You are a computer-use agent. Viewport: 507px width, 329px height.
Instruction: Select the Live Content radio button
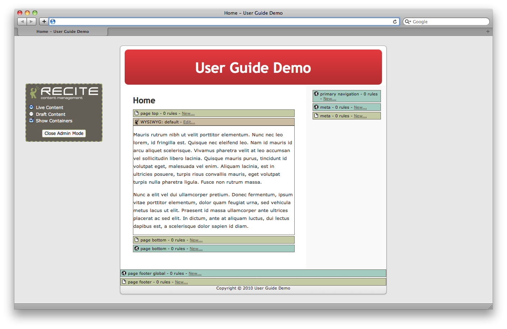coord(31,107)
